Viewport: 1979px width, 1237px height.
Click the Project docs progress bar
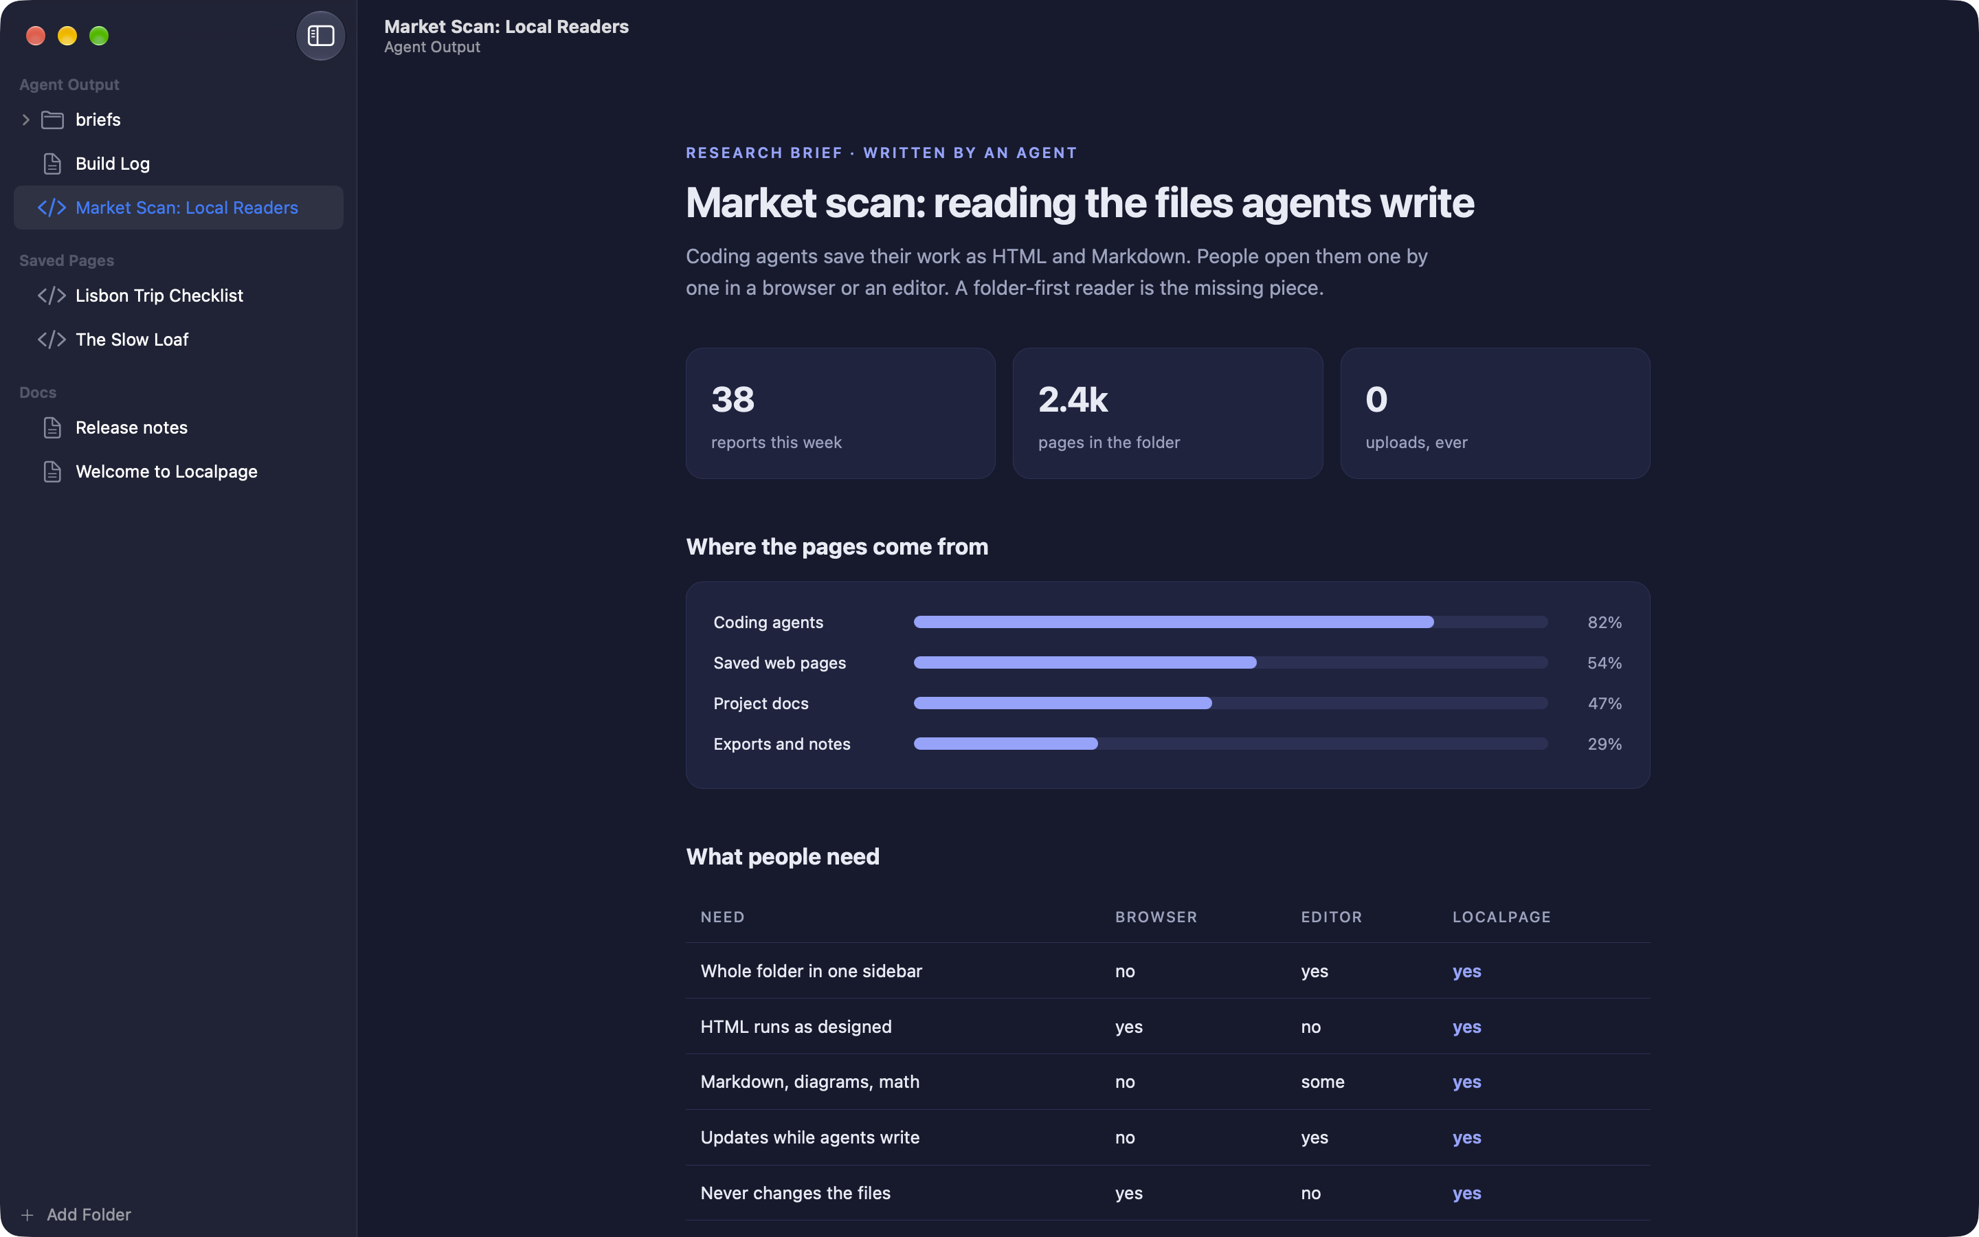(1230, 703)
